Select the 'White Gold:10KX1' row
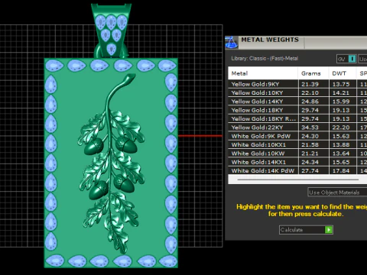This screenshot has height=275, width=367. pos(297,145)
